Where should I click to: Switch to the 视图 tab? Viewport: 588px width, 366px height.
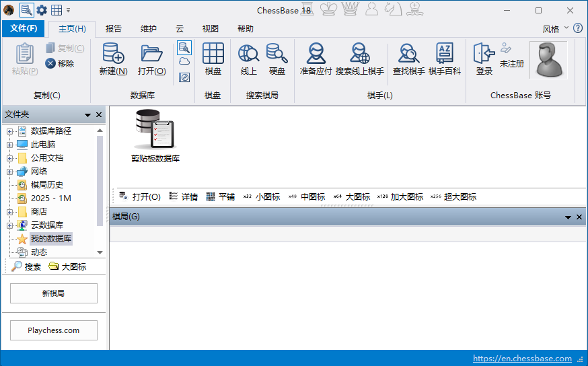point(210,29)
